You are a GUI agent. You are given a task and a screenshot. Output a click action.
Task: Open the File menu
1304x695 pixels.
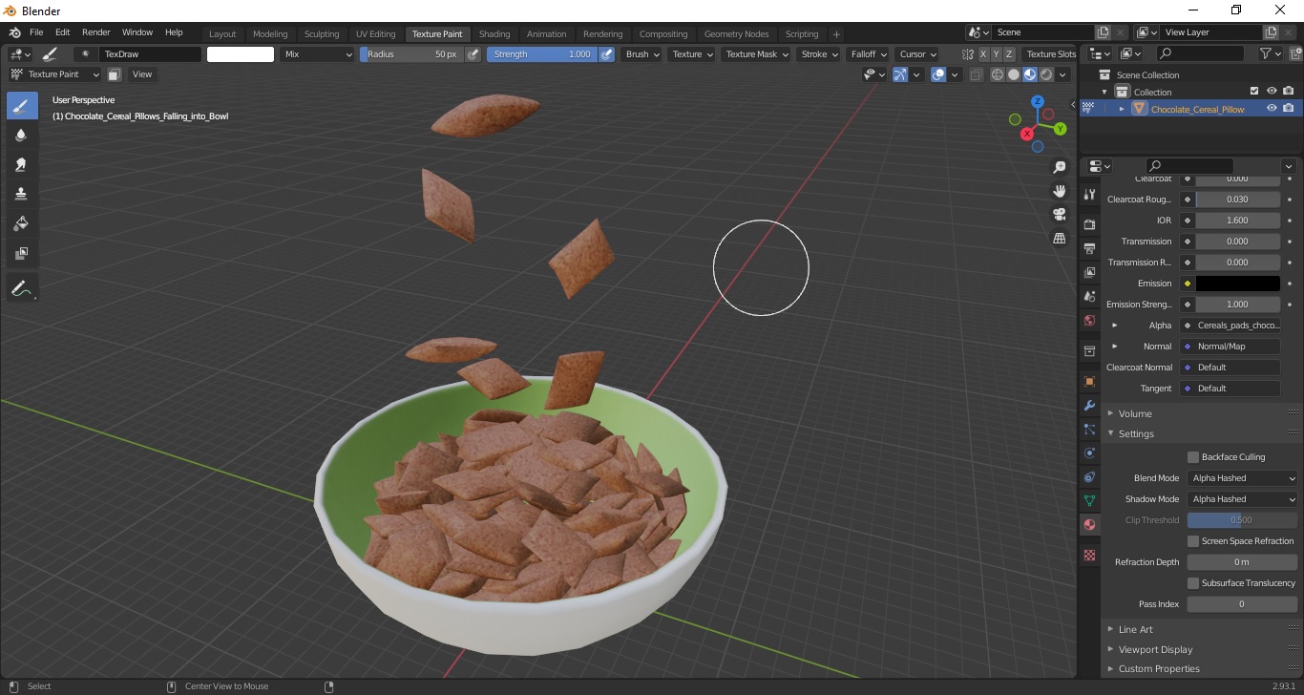click(36, 32)
